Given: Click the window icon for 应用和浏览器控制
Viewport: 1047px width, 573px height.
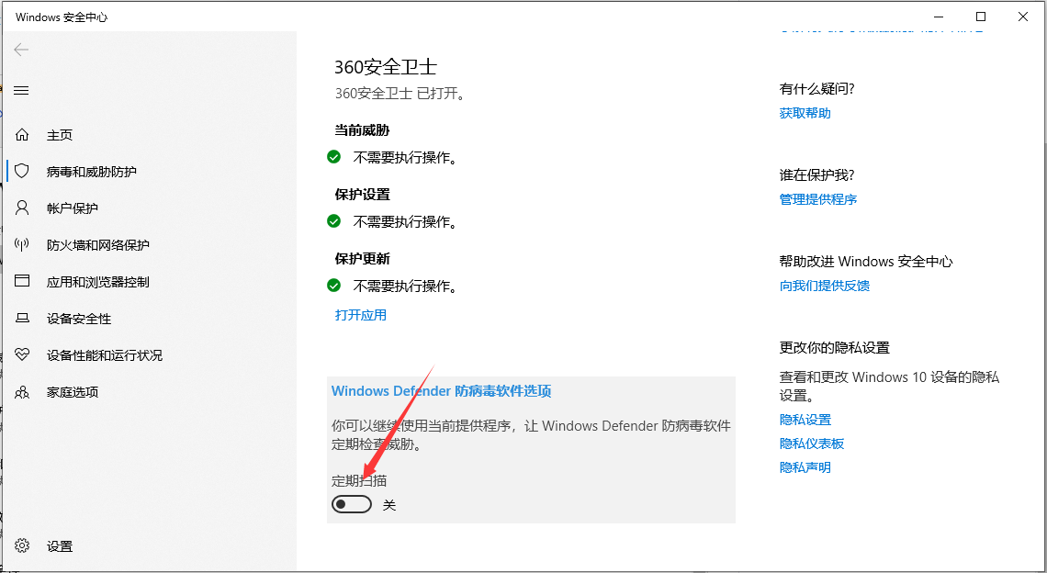Looking at the screenshot, I should [x=22, y=282].
